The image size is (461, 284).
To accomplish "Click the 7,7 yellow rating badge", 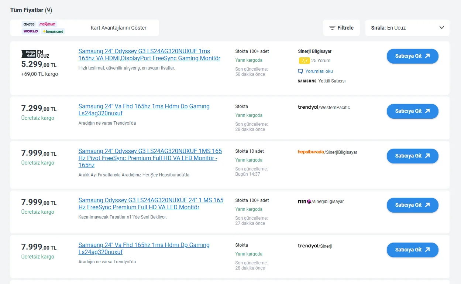I will pos(304,61).
